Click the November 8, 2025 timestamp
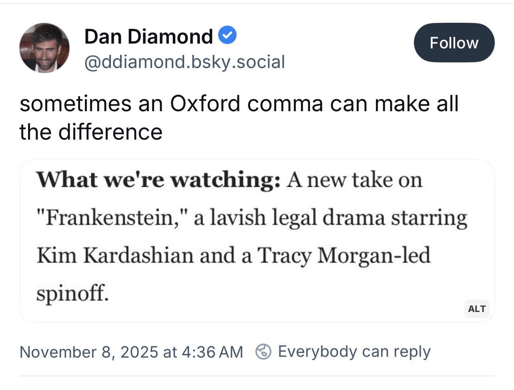Viewport: 514px width, 390px height. click(131, 352)
